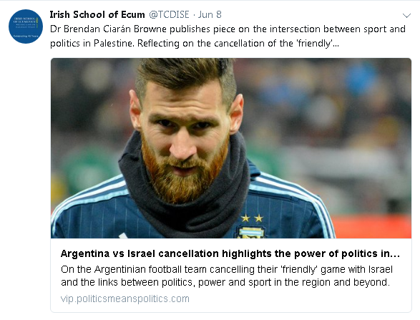This screenshot has height=320, width=420.
Task: Click the two gold stars above the crest
Action: [252, 218]
